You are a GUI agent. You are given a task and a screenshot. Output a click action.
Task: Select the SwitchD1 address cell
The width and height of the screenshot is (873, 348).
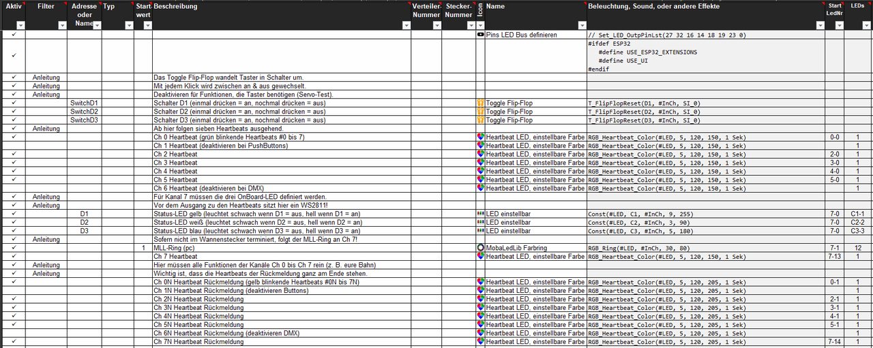(84, 103)
